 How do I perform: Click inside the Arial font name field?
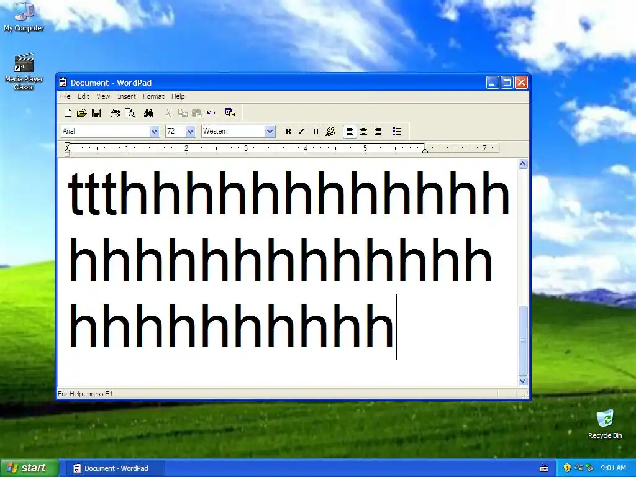pos(106,132)
